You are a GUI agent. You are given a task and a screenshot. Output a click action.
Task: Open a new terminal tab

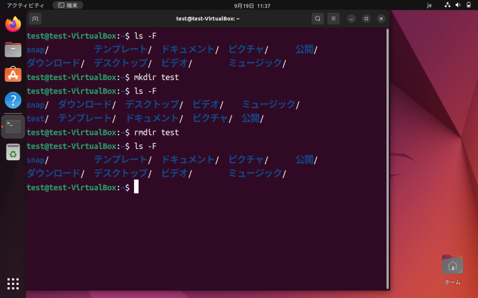(35, 19)
